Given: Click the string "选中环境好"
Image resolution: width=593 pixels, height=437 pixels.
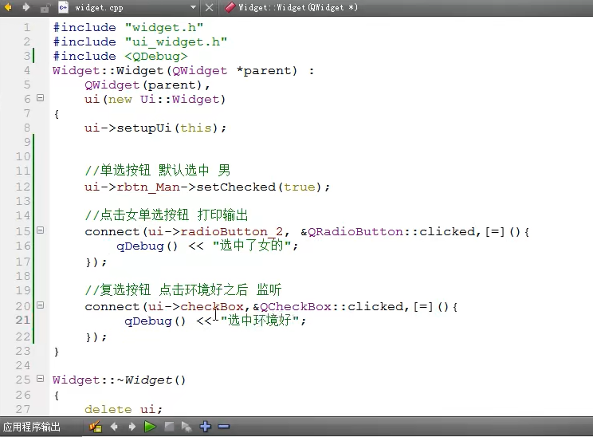Looking at the screenshot, I should [260, 321].
